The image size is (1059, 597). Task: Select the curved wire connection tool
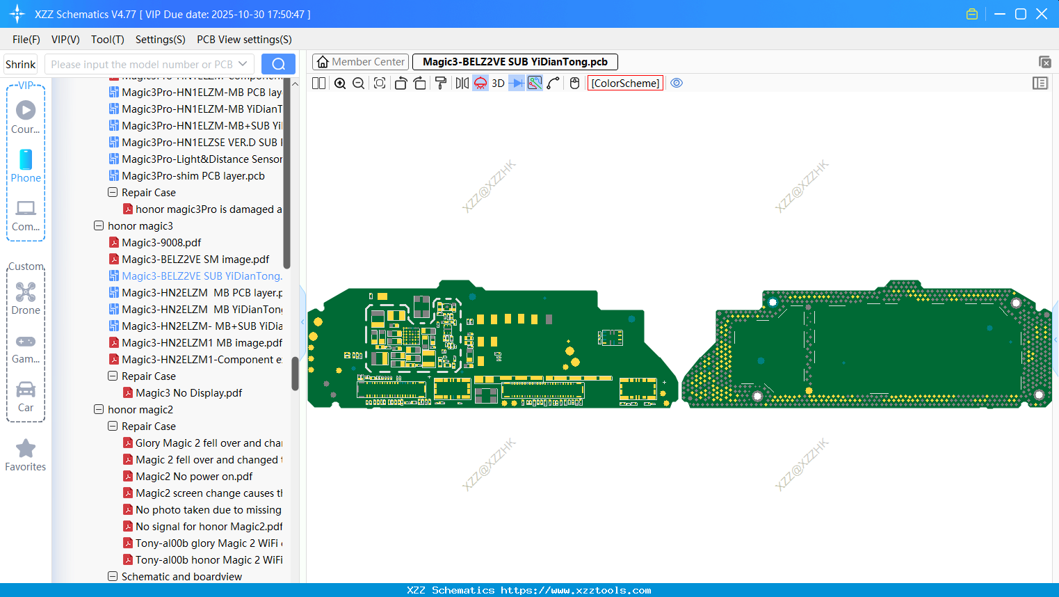(553, 83)
